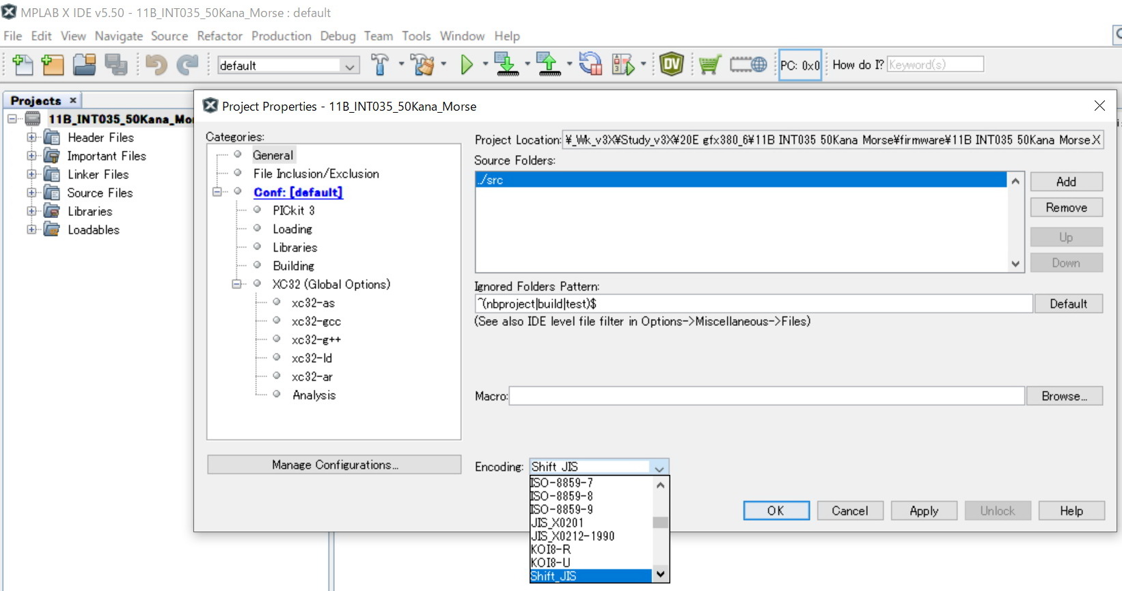
Task: Click the Undo arrow icon
Action: (x=156, y=65)
